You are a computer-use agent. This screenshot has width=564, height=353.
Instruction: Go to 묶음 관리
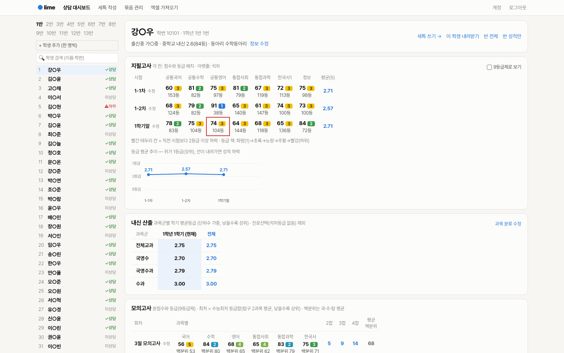click(x=134, y=7)
